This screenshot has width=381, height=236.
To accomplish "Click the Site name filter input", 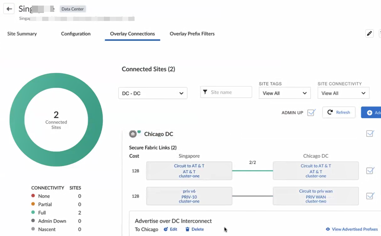I will coord(230,92).
